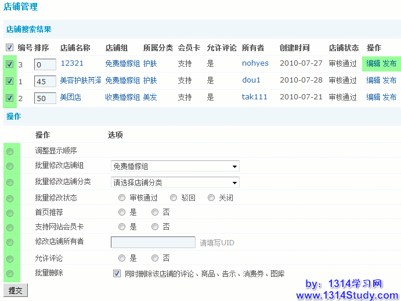Click the sort order field containing 45
The width and height of the screenshot is (401, 301).
coord(45,82)
